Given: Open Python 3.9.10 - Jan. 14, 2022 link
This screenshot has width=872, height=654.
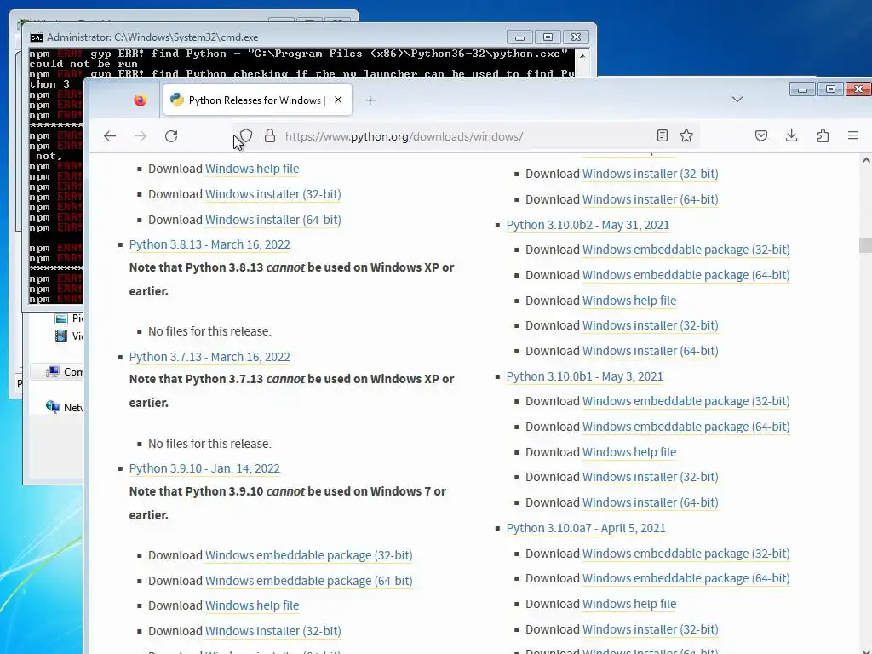Looking at the screenshot, I should point(204,469).
